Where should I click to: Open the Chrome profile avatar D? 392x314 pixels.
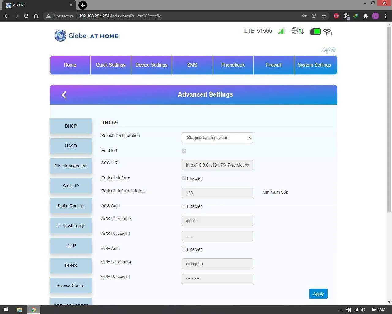pos(375,16)
